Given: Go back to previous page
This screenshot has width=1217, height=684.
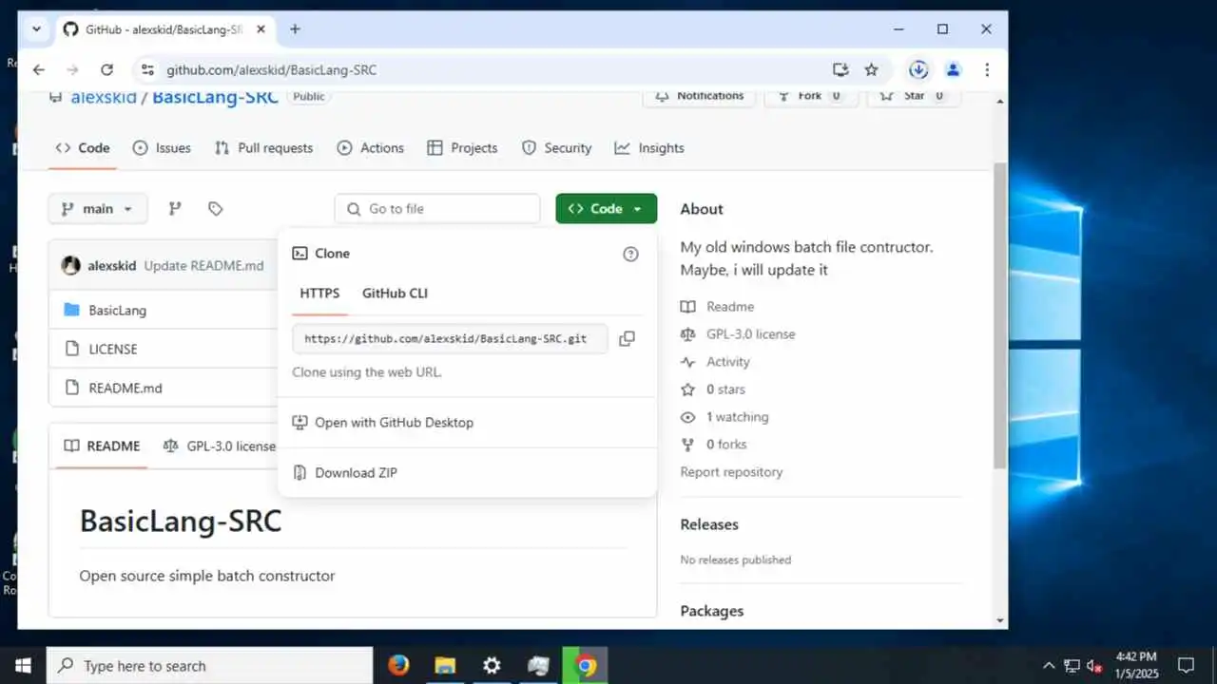Looking at the screenshot, I should click(39, 69).
